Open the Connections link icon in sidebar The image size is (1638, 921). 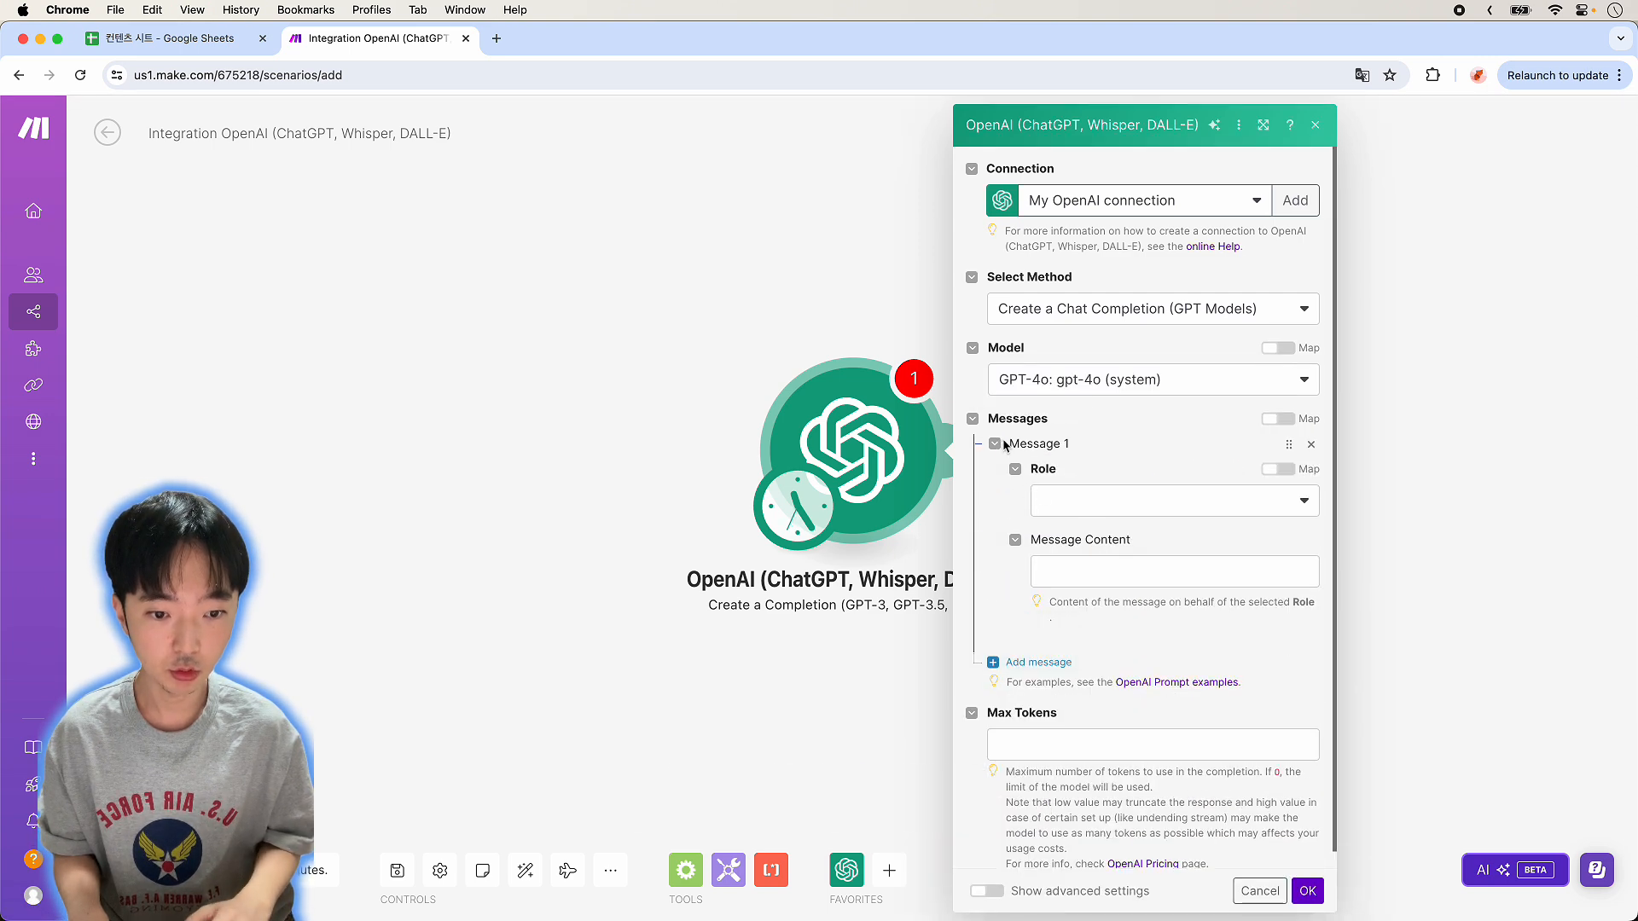[33, 385]
